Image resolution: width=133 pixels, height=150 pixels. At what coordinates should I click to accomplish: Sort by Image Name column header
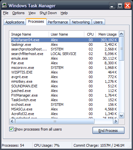click(29, 34)
